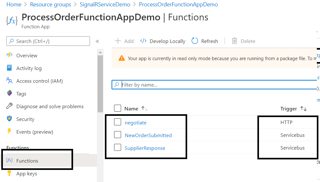The width and height of the screenshot is (320, 182).
Task: Collapse the sidebar with the double chevron
Action: (97, 41)
